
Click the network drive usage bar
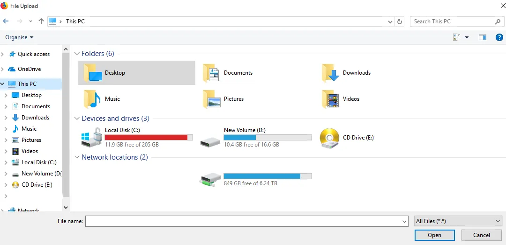(268, 176)
